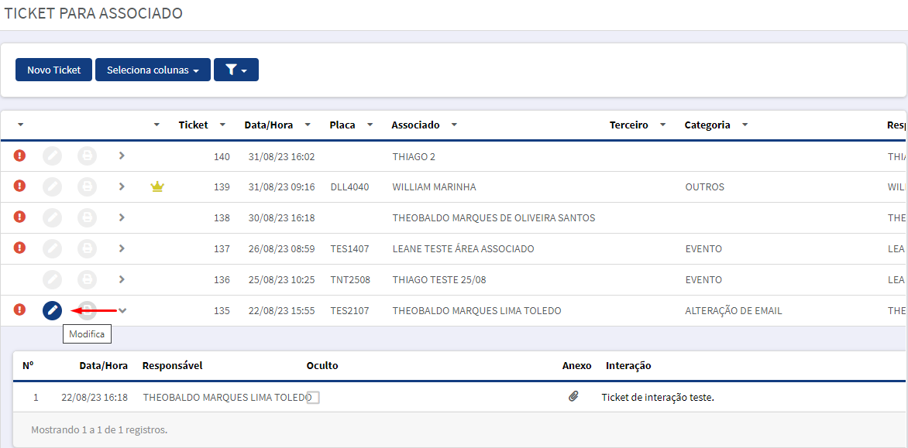Expand ticket 137 row details
Image resolution: width=908 pixels, height=448 pixels.
[x=122, y=248]
